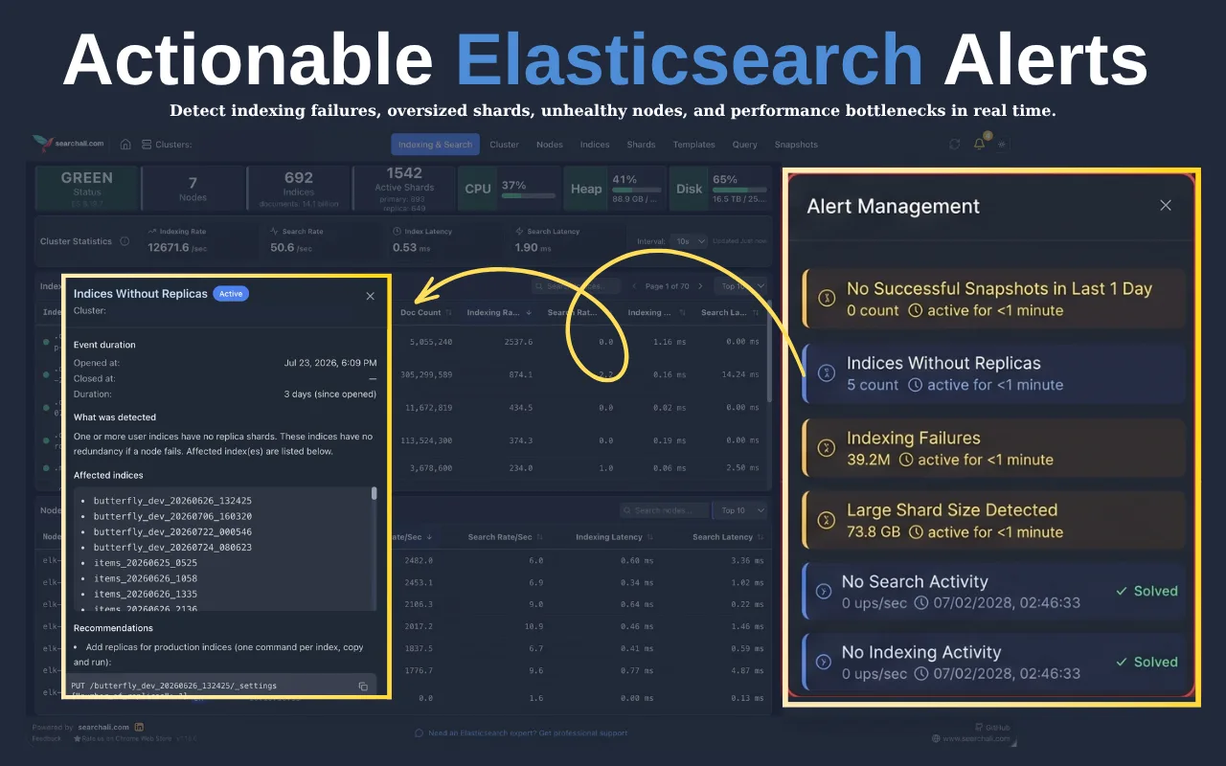1226x766 pixels.
Task: Click the 7 Nodes card
Action: click(193, 189)
